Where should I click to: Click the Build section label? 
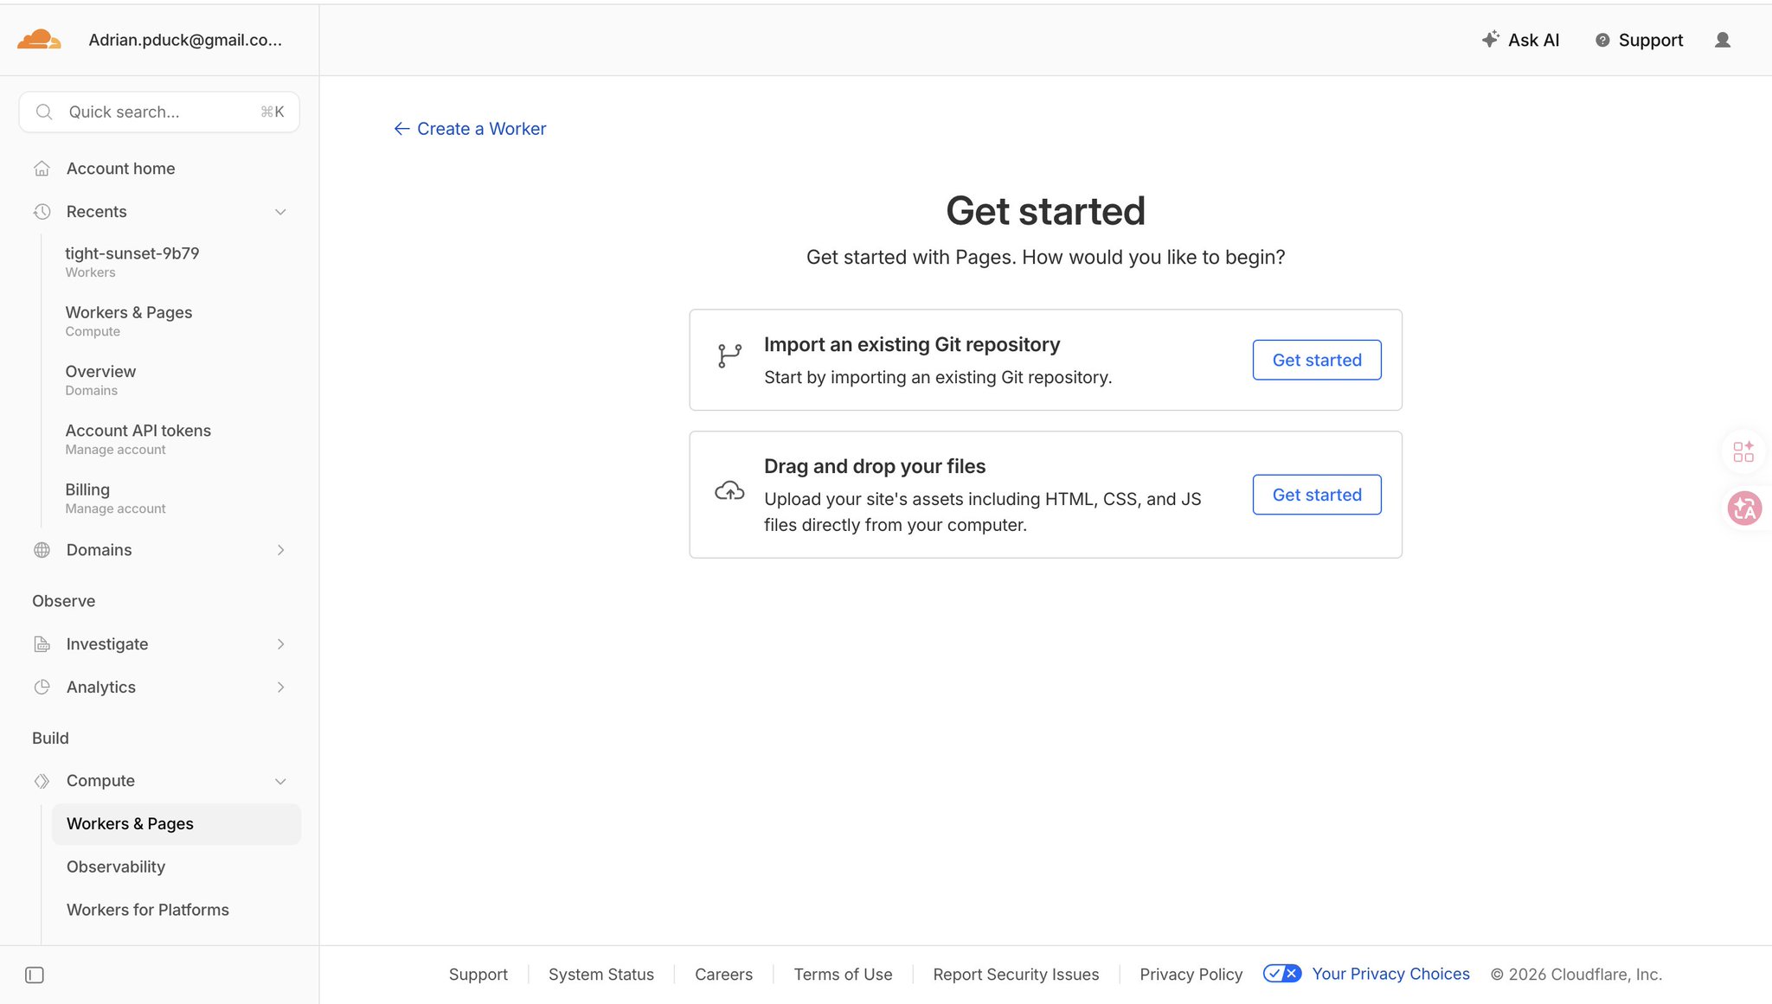pyautogui.click(x=50, y=739)
